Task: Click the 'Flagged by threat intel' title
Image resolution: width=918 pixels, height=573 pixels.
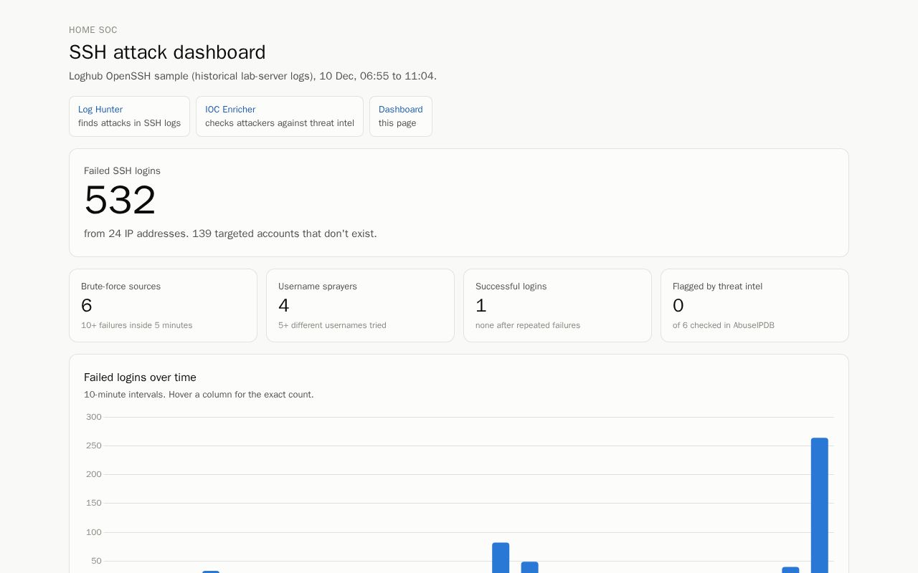Action: (x=717, y=286)
